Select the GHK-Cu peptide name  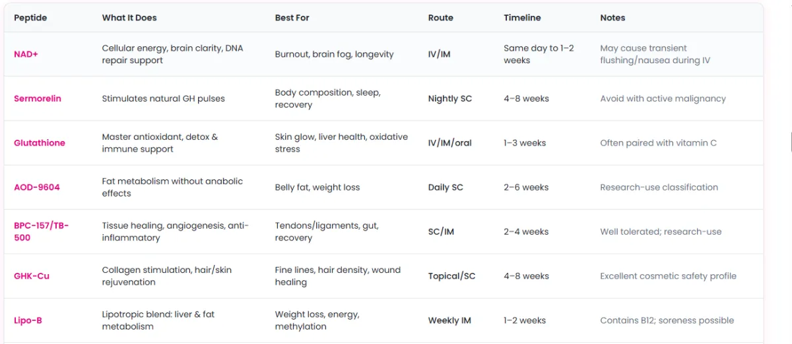pyautogui.click(x=32, y=276)
